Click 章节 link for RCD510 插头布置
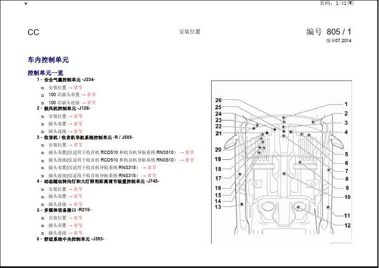 (189, 153)
